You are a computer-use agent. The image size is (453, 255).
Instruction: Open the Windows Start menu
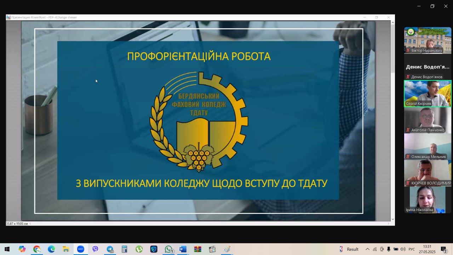[x=7, y=249]
